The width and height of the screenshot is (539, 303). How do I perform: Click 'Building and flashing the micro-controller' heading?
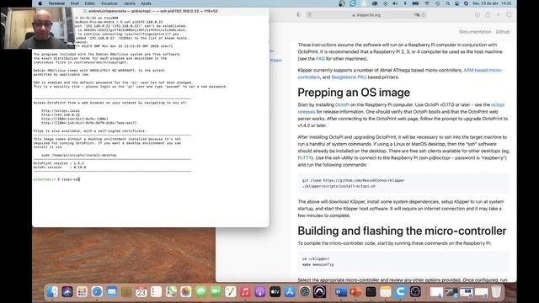tap(402, 231)
